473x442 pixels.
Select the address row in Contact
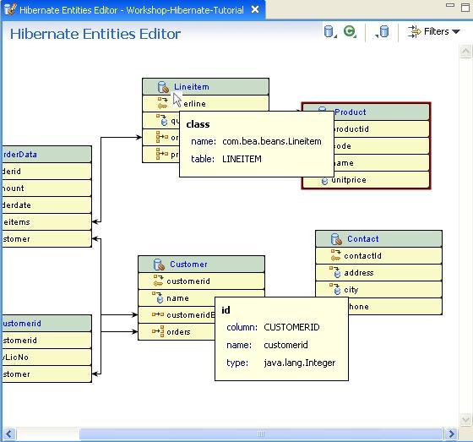coord(379,273)
